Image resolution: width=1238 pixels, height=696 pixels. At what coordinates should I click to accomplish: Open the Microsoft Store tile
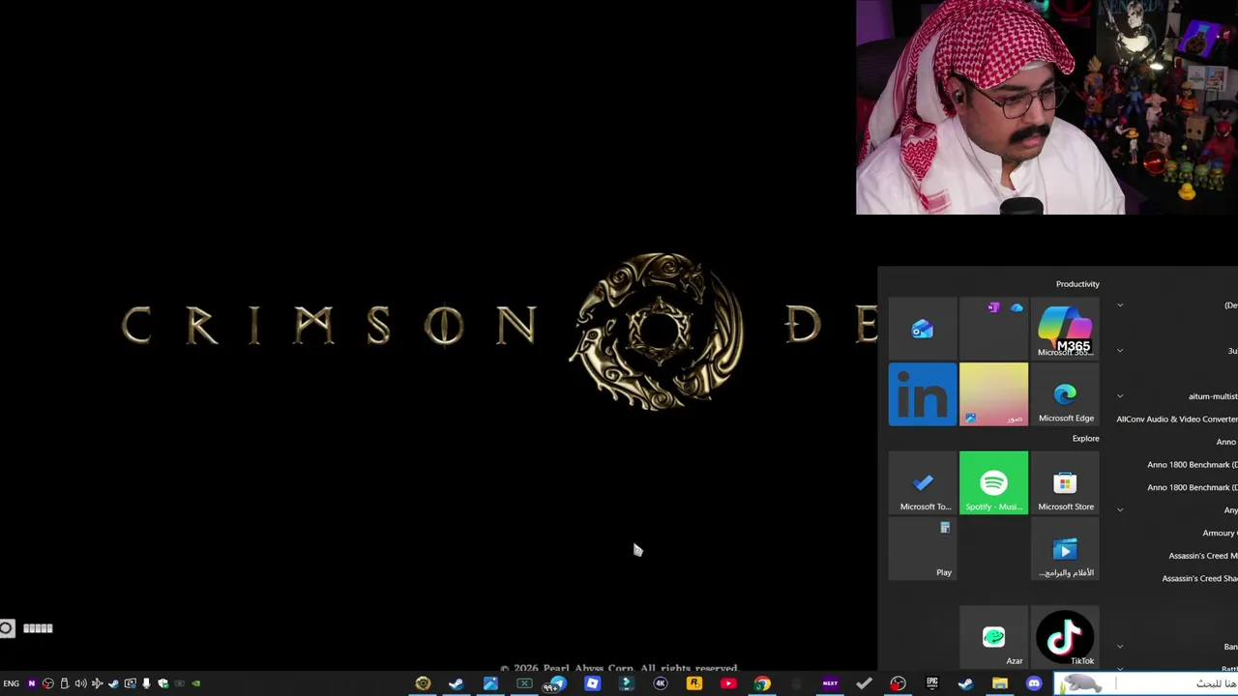click(x=1065, y=482)
